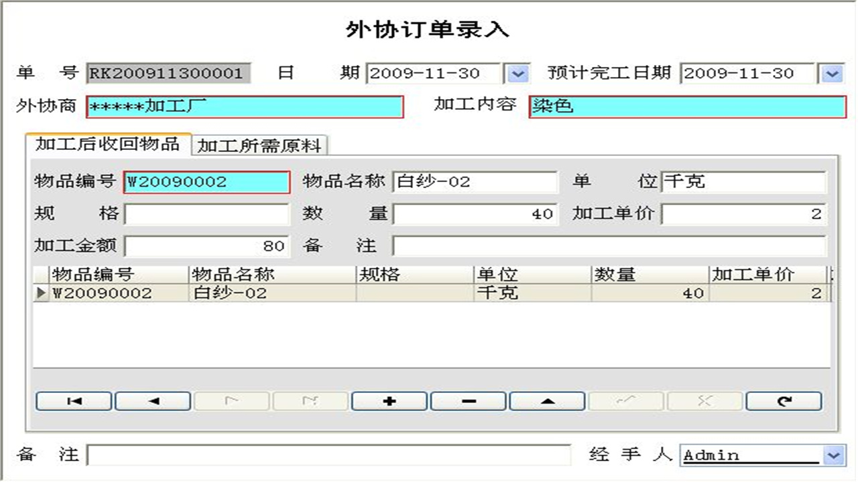Image resolution: width=858 pixels, height=482 pixels.
Task: Open the 日期 date picker dropdown
Action: click(x=516, y=74)
